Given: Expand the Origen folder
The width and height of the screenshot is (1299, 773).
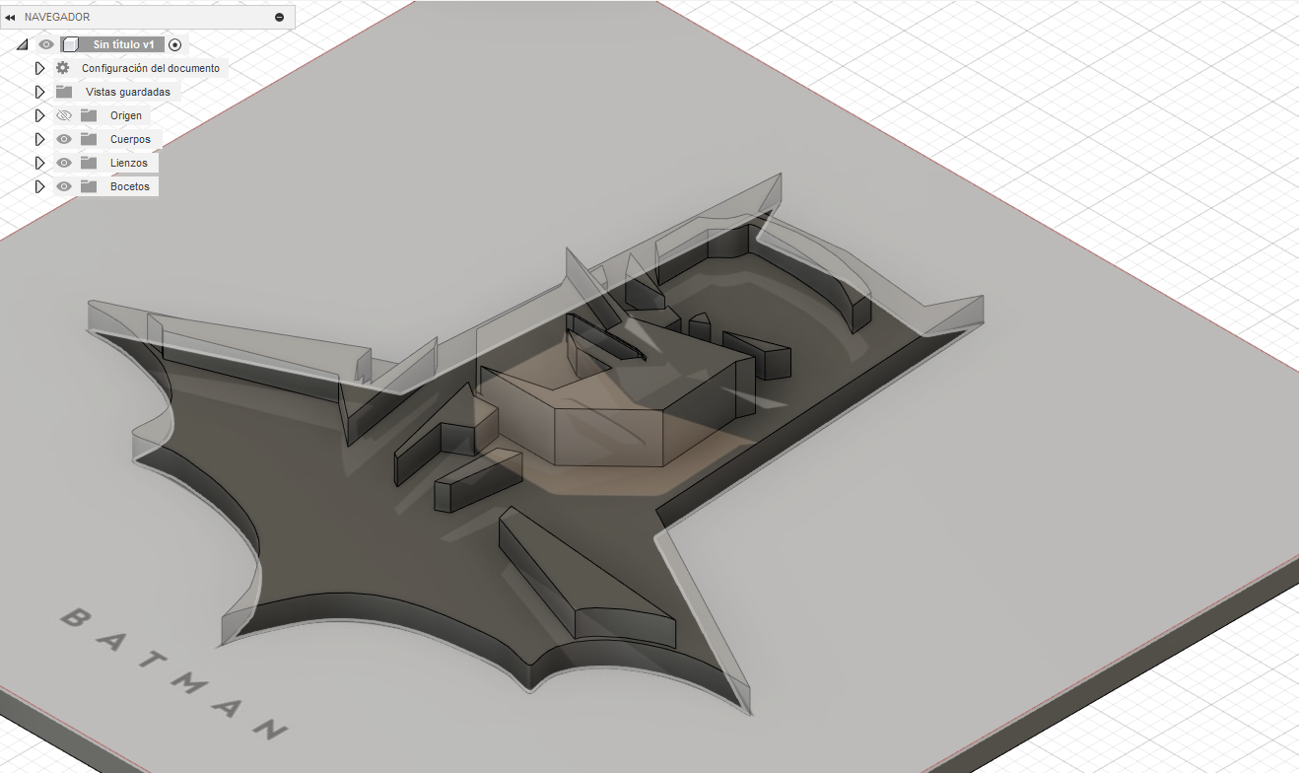Looking at the screenshot, I should coord(40,115).
